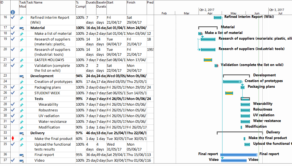This screenshot has width=292, height=166.
Task: Click the red overallocation icon on row 34
Action: (x=13, y=139)
